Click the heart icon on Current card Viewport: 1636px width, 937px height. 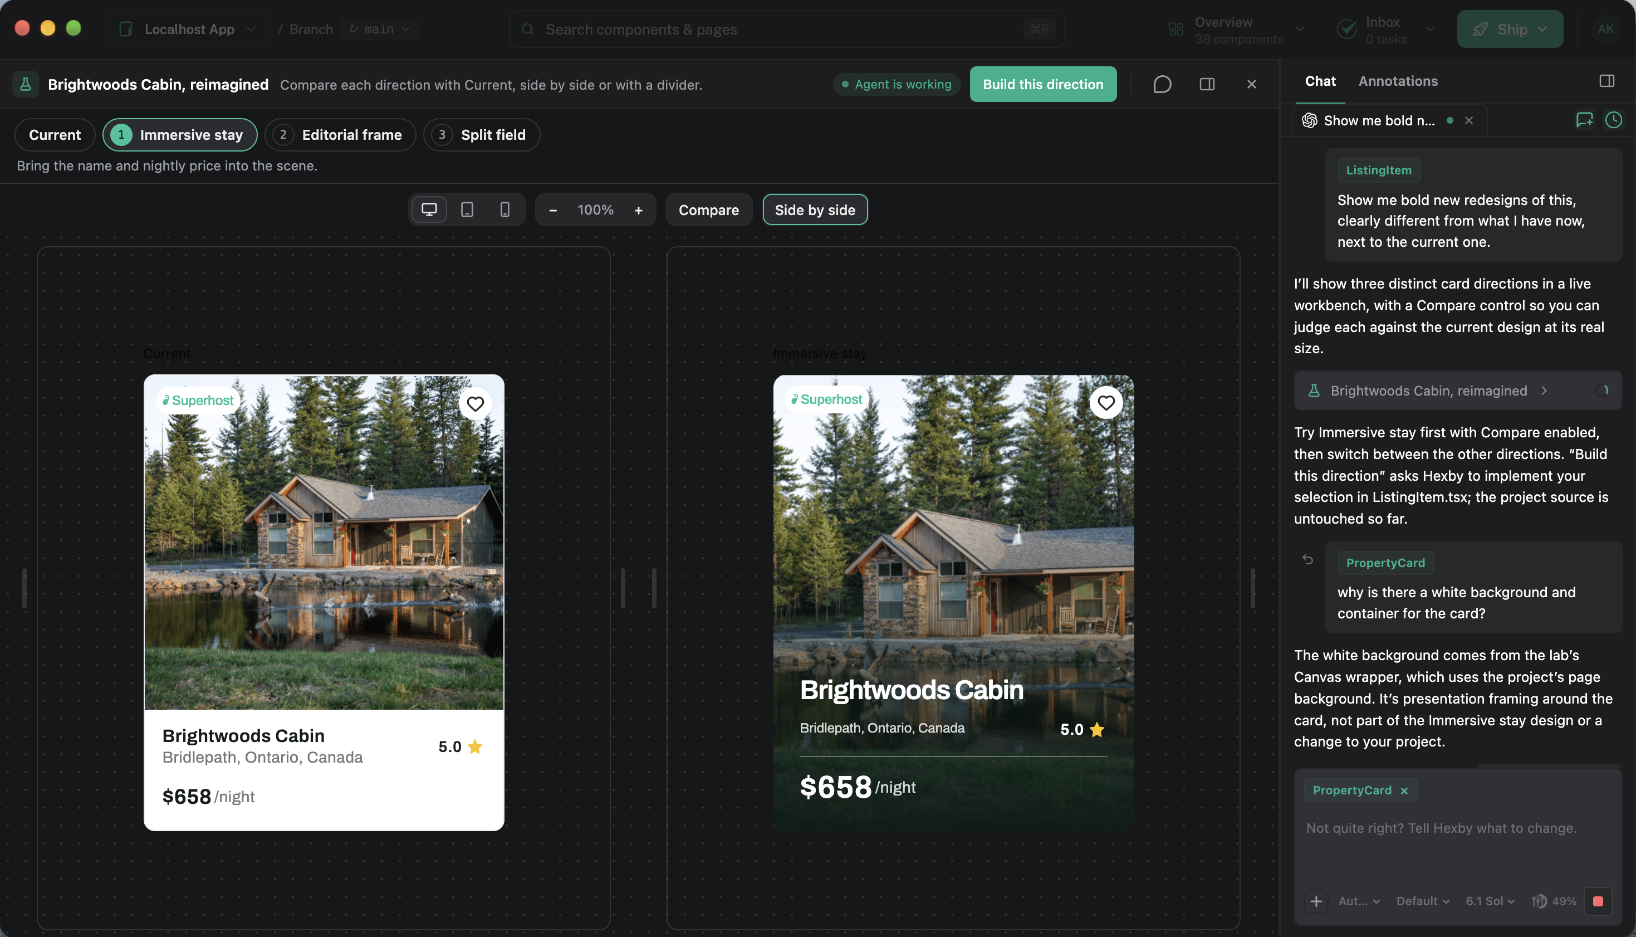point(475,404)
